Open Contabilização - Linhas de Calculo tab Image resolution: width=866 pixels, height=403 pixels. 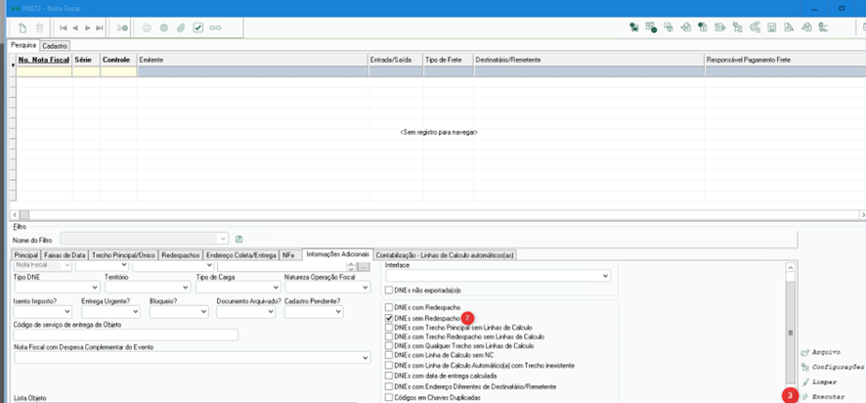pyautogui.click(x=445, y=255)
